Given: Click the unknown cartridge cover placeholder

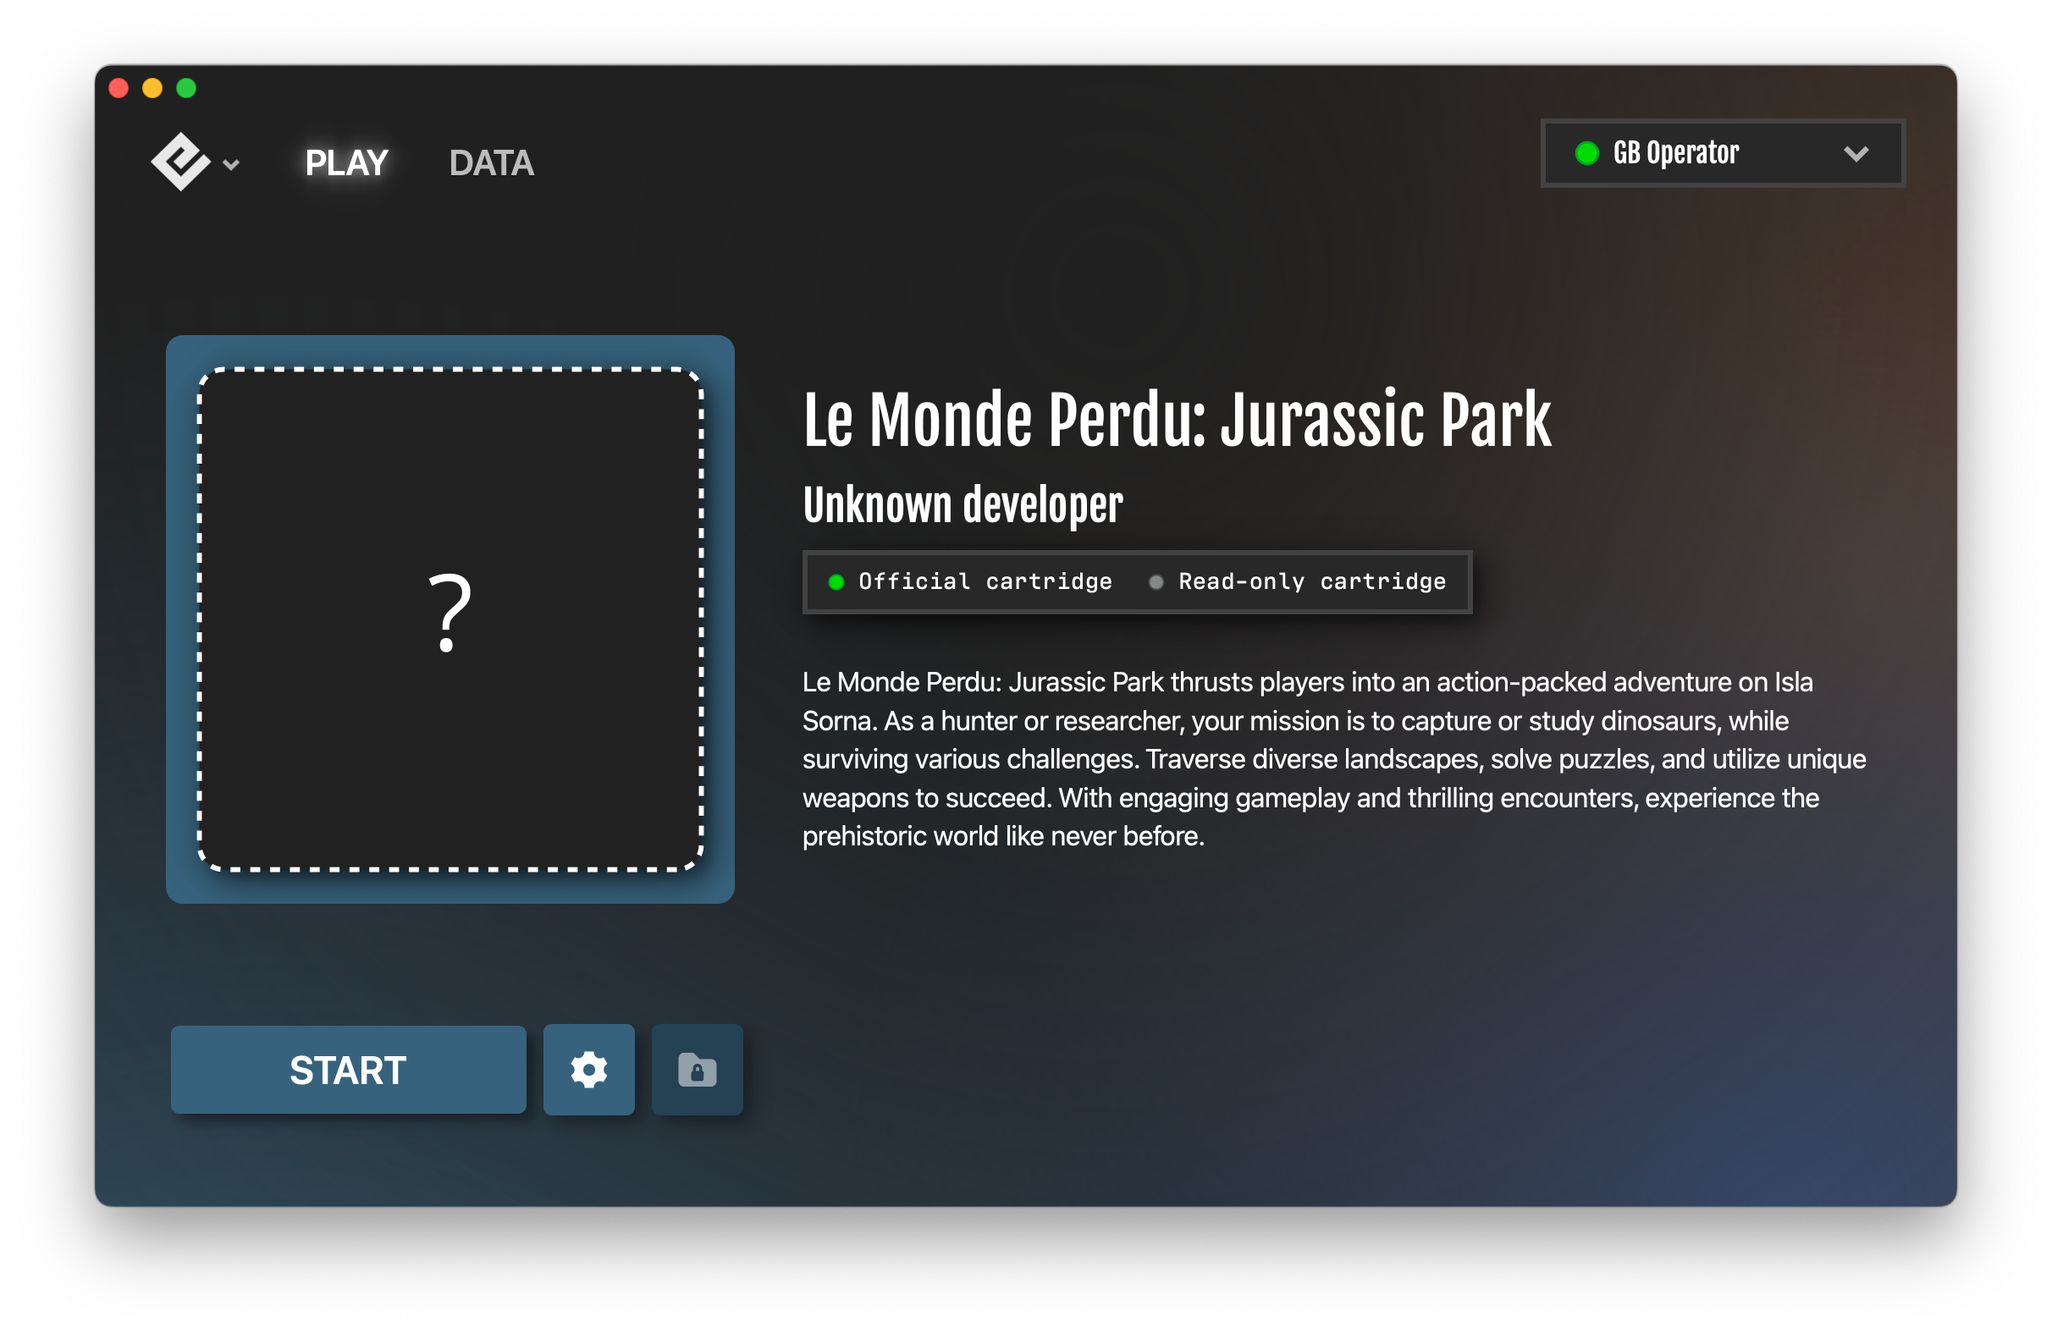Looking at the screenshot, I should [450, 619].
